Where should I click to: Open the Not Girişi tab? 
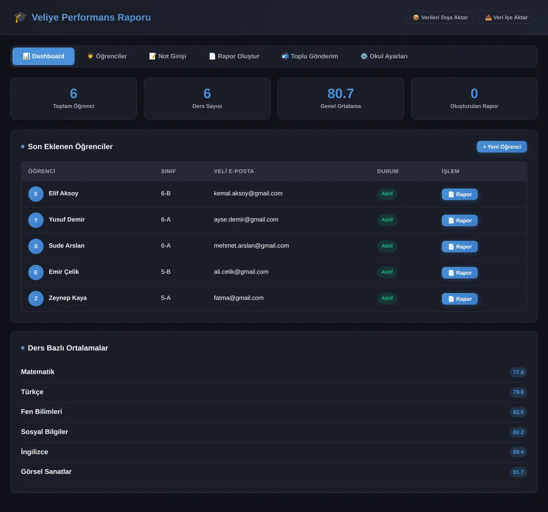coord(168,56)
